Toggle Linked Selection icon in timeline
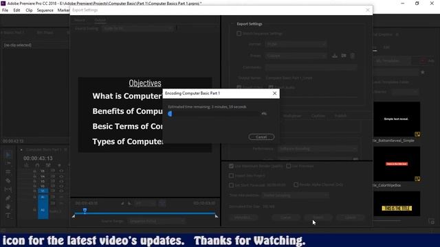Viewport: 440px width, 247px height. (x=48, y=165)
